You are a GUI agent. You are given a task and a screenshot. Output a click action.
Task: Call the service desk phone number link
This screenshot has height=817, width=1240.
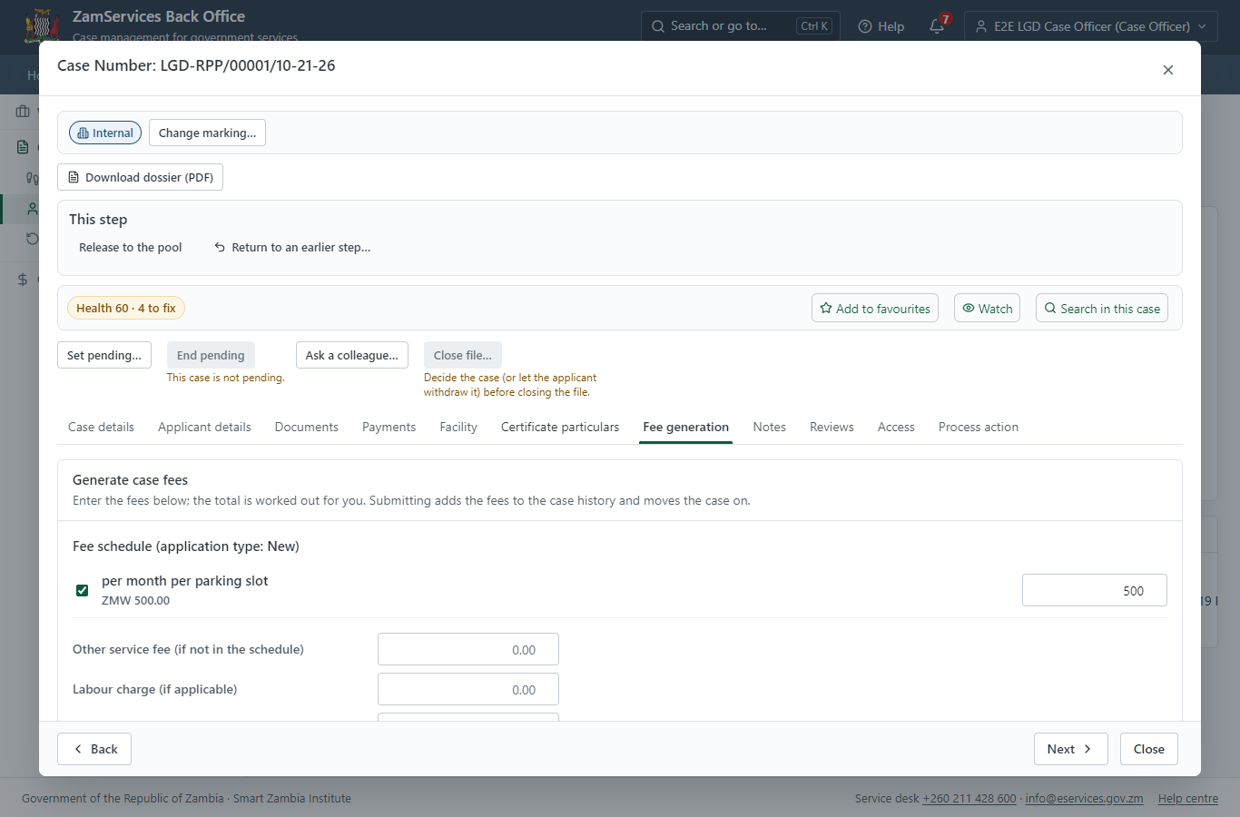tap(969, 799)
